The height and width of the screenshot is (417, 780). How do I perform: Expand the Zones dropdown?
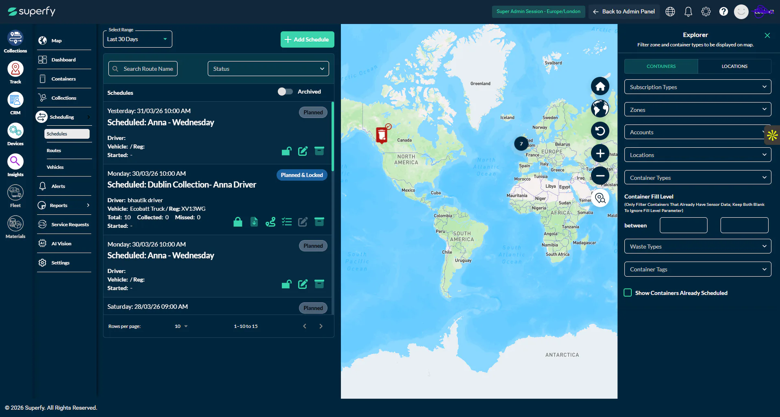pyautogui.click(x=698, y=109)
